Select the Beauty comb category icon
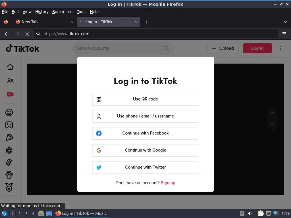The width and height of the screenshot is (291, 218). pyautogui.click(x=9, y=162)
